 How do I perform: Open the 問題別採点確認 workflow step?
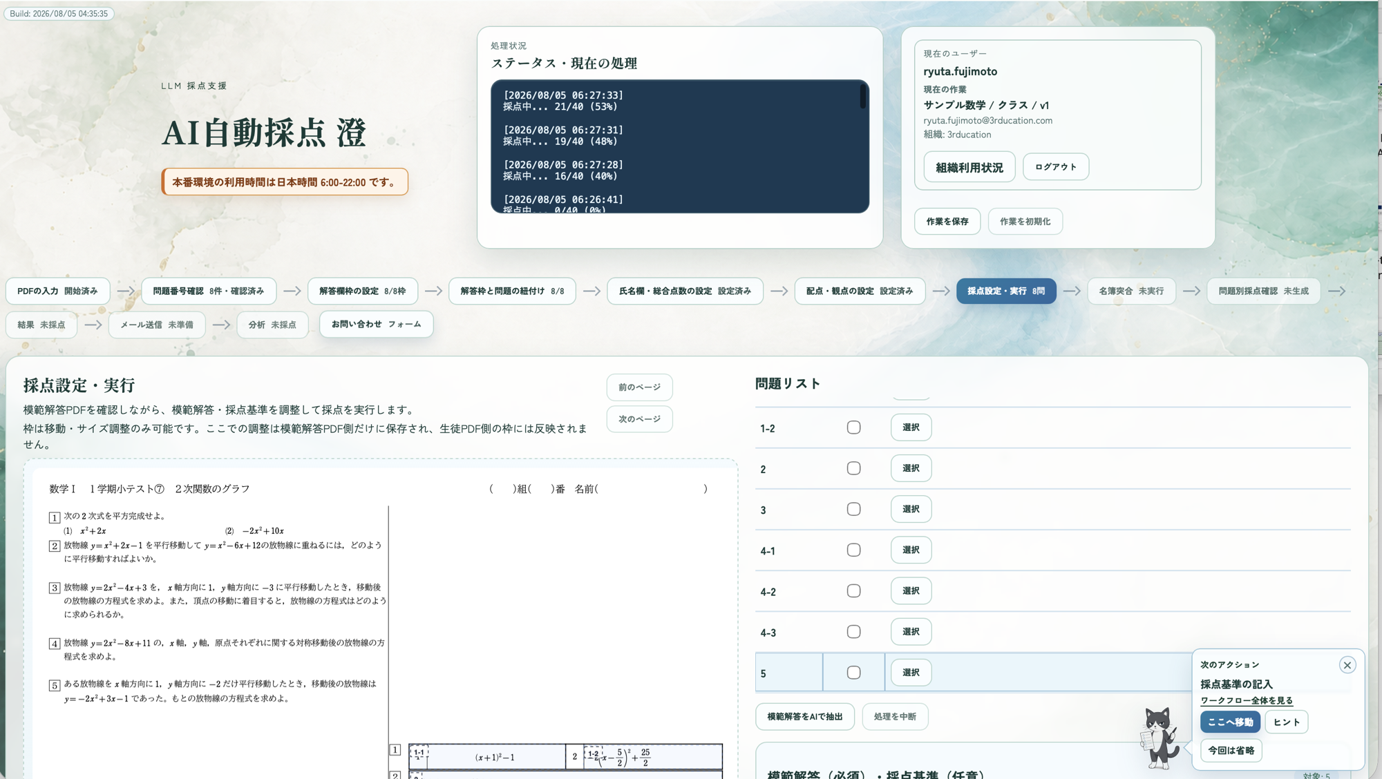1264,291
